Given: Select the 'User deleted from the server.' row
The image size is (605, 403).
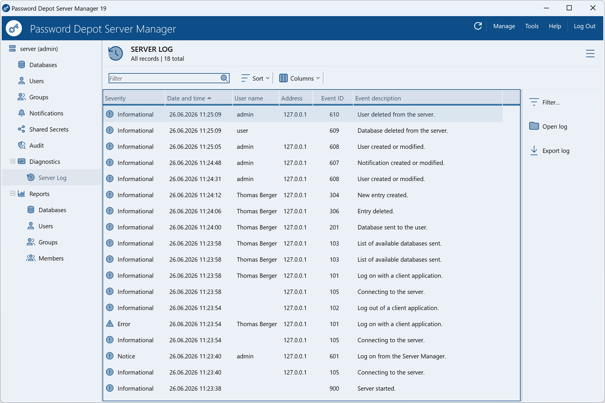Looking at the screenshot, I should click(x=303, y=114).
